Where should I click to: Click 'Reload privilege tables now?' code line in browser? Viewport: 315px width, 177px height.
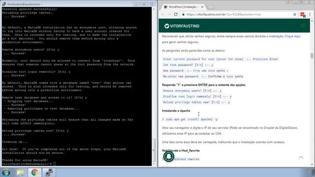(x=196, y=102)
